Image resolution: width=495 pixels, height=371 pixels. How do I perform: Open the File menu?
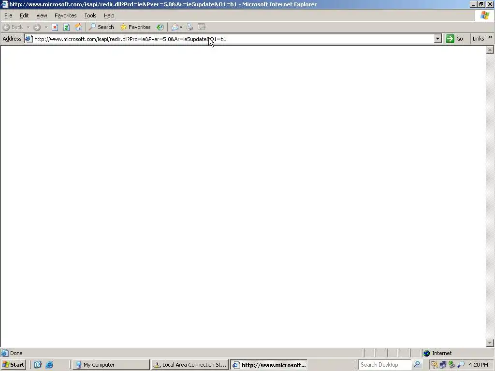tap(8, 15)
